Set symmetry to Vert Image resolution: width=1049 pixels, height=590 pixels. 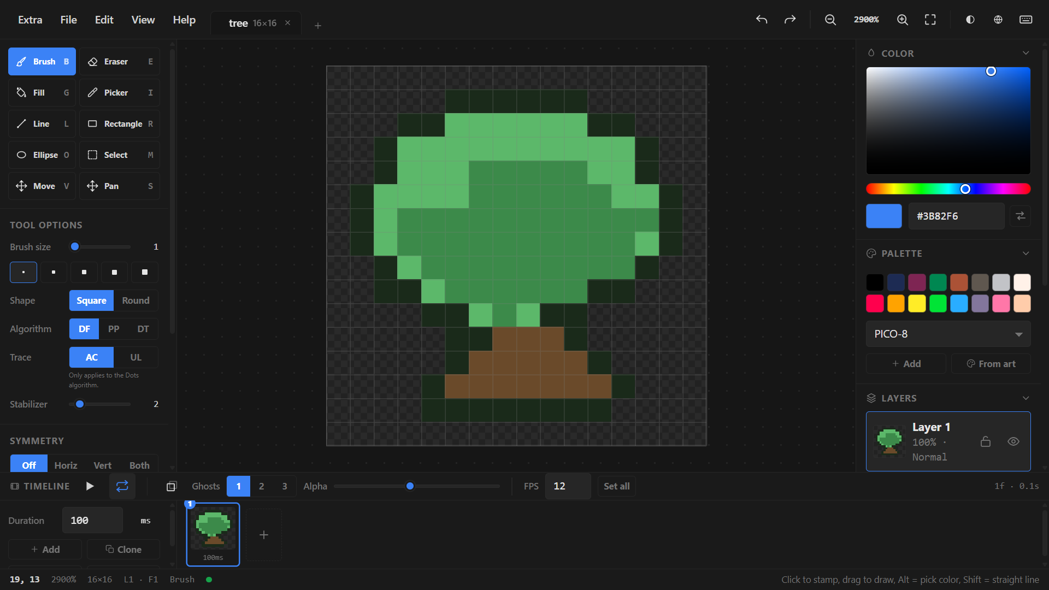click(102, 465)
